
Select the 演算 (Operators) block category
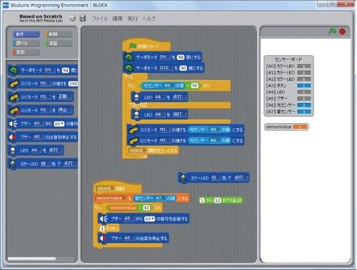(58, 43)
